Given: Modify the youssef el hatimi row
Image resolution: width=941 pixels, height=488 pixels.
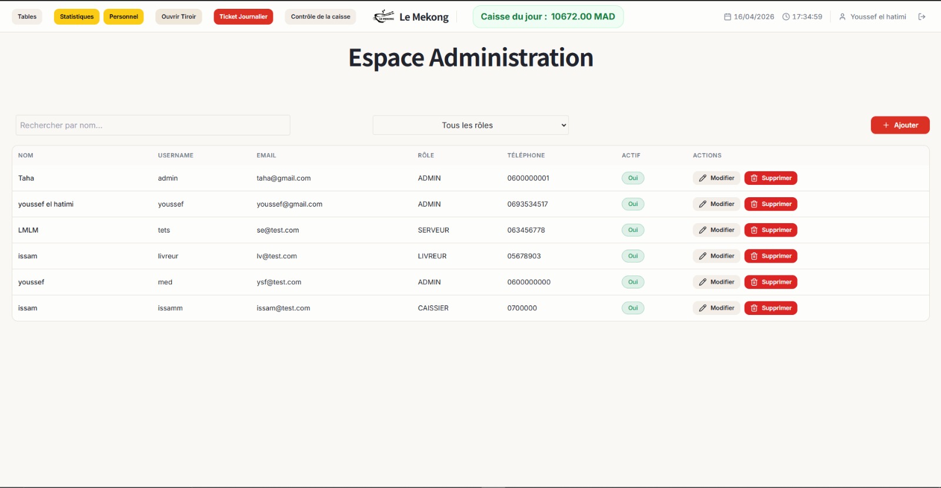Looking at the screenshot, I should [716, 204].
